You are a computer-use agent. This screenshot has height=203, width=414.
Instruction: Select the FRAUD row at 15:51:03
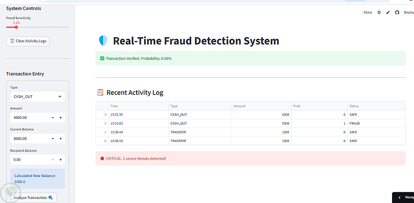click(x=250, y=123)
